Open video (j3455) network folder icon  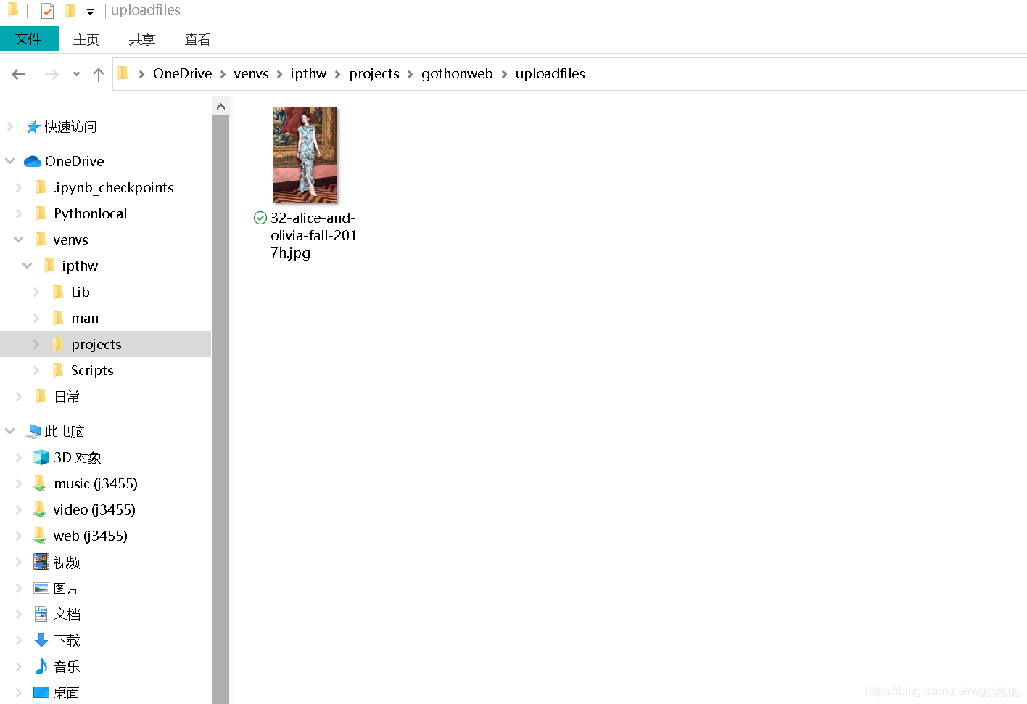point(40,509)
